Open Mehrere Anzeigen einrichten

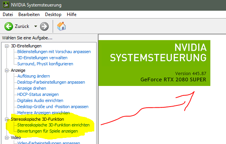pos(44,113)
